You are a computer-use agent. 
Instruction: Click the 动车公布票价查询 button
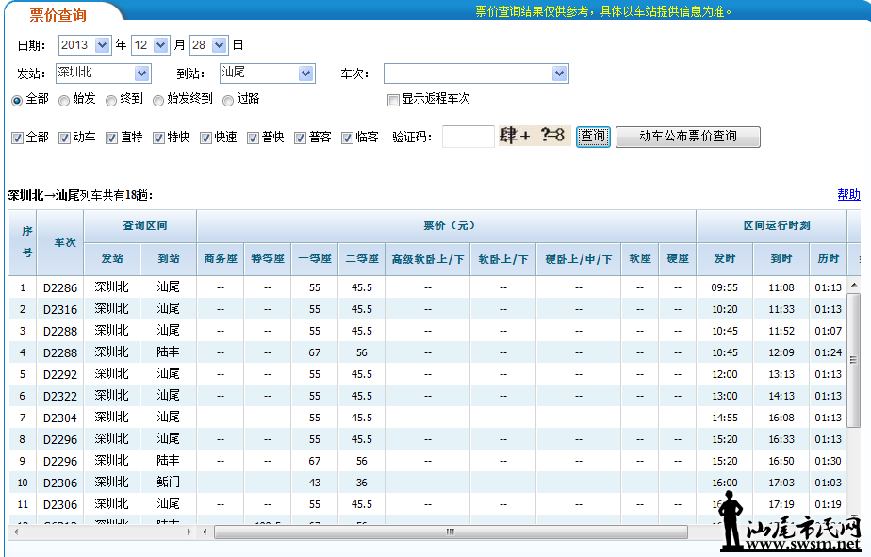coord(687,137)
